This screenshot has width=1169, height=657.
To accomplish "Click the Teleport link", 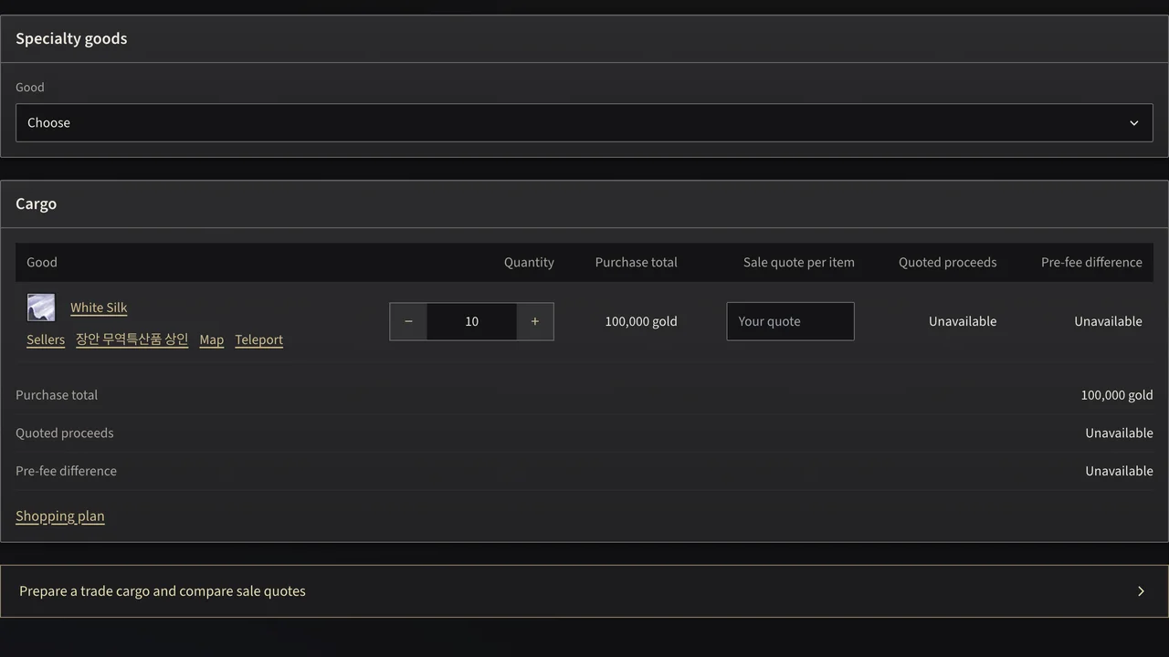I will 259,339.
